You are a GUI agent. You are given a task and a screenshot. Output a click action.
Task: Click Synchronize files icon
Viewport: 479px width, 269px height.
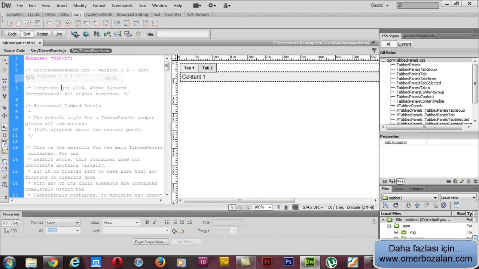coord(443,205)
